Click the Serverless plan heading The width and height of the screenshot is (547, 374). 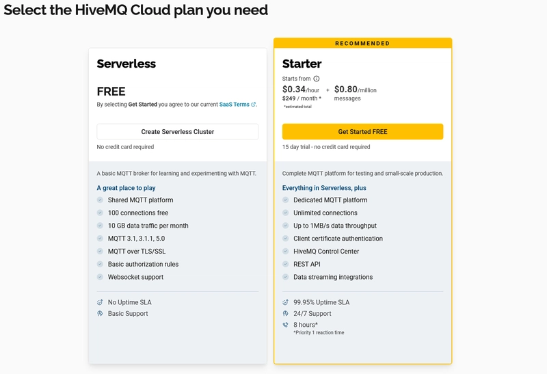click(126, 64)
